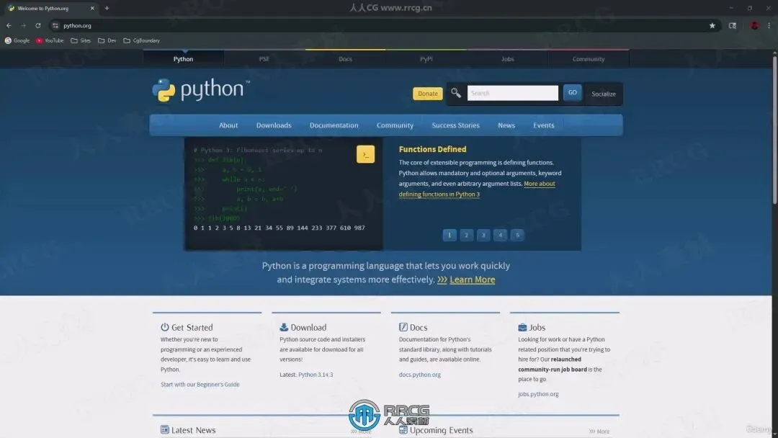The width and height of the screenshot is (778, 438).
Task: Open the News menu
Action: coord(506,125)
